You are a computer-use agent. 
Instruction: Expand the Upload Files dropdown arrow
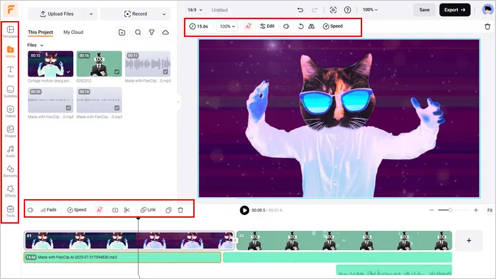pos(91,14)
